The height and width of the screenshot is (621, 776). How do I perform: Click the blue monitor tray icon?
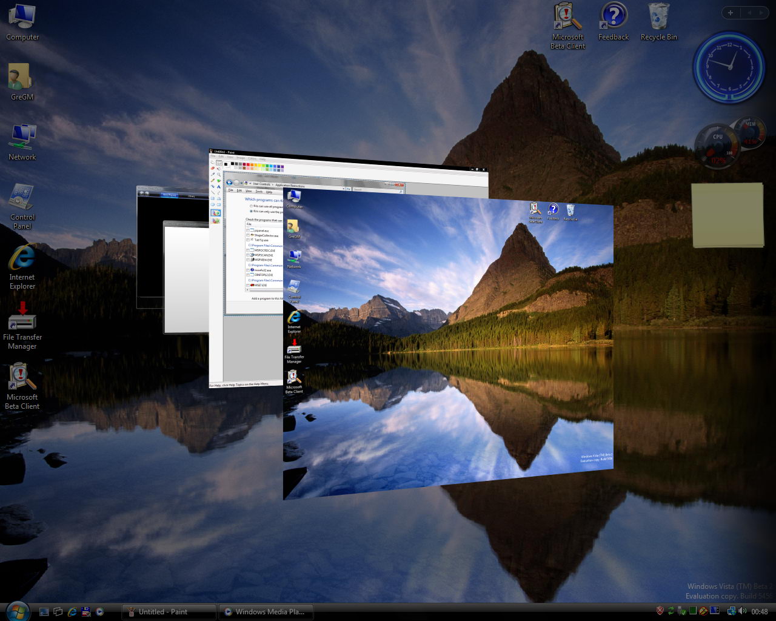click(715, 611)
